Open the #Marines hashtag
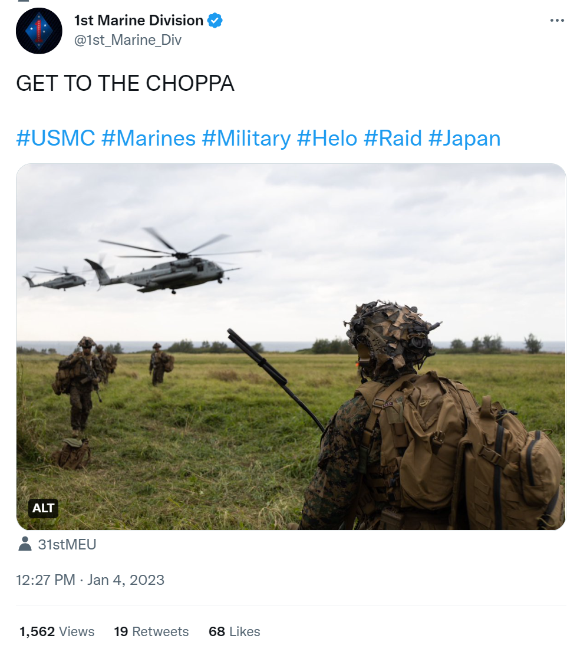The image size is (577, 655). coord(148,139)
